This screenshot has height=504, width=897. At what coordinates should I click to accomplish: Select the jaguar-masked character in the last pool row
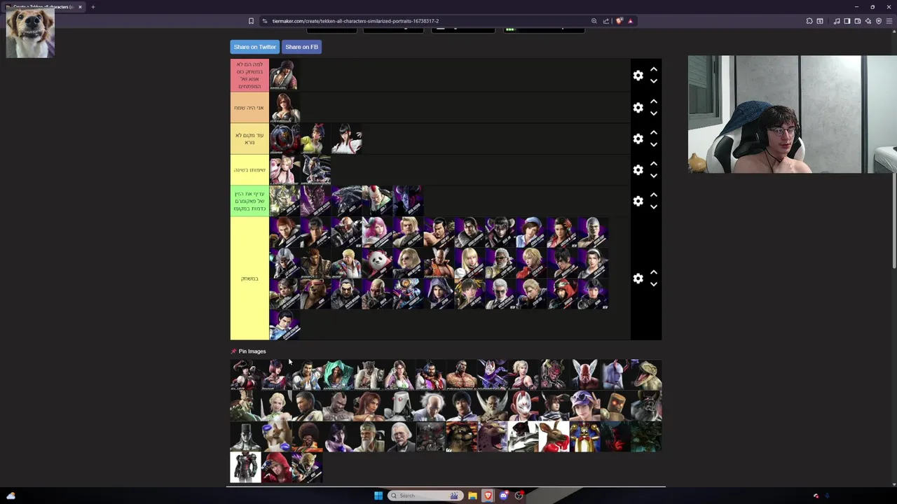[x=307, y=468]
